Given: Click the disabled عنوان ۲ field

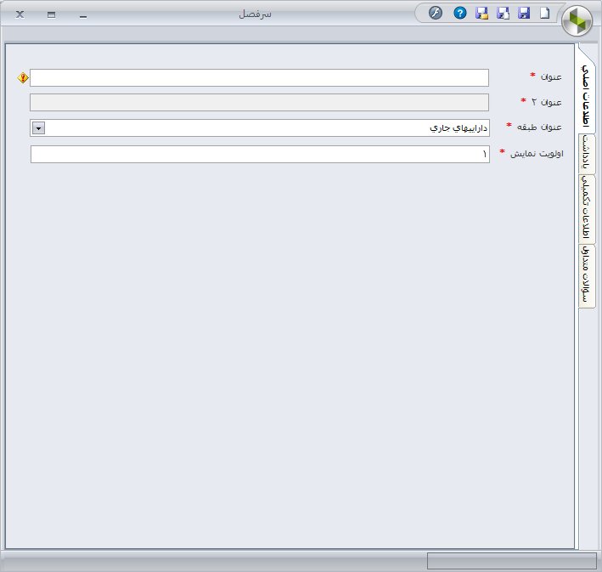Looking at the screenshot, I should click(x=259, y=102).
